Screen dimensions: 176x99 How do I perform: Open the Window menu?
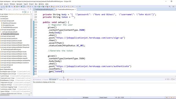point(41,4)
